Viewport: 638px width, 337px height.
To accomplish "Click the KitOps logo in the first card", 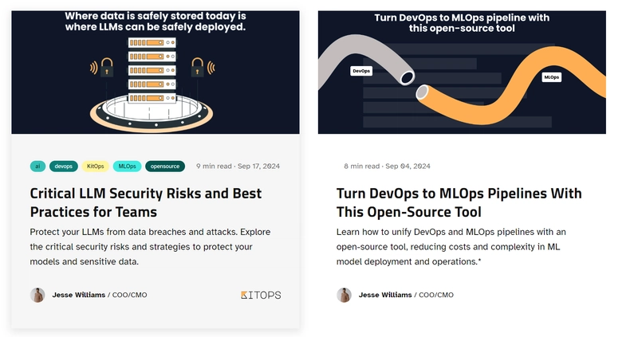I will click(x=261, y=295).
